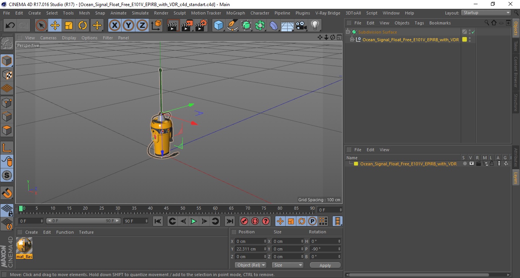Click Position X value stepper arrows
520x278 pixels.
265,241
